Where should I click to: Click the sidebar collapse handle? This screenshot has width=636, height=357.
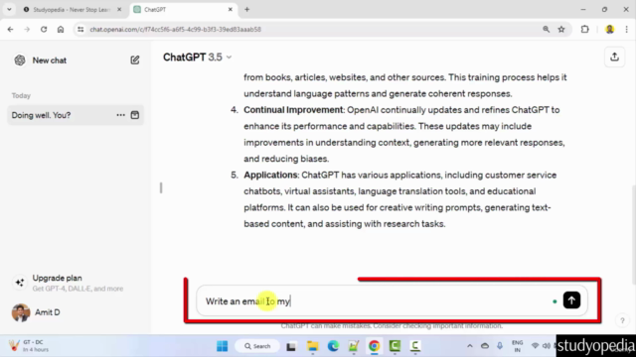click(x=161, y=187)
